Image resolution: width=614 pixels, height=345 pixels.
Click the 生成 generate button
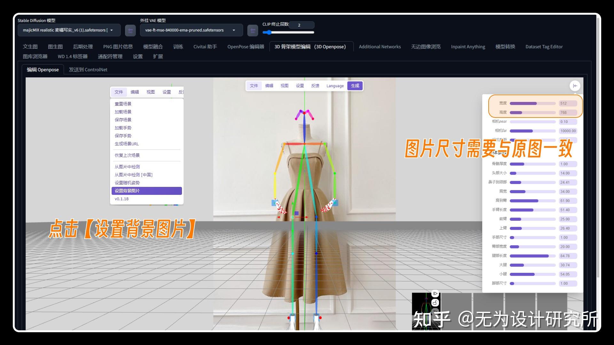coord(355,86)
